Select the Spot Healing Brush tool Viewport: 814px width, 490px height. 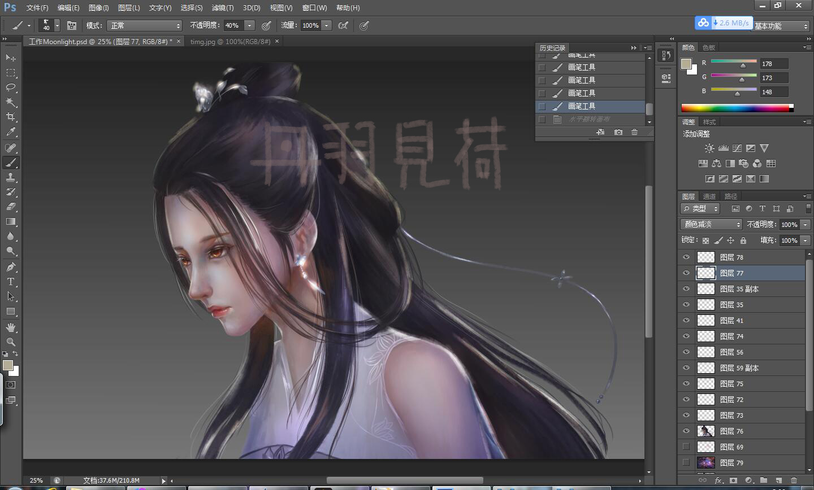(x=11, y=148)
